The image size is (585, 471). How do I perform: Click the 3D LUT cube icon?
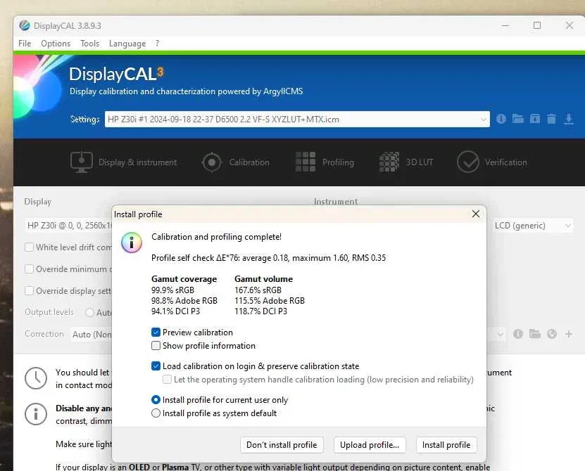click(x=389, y=162)
